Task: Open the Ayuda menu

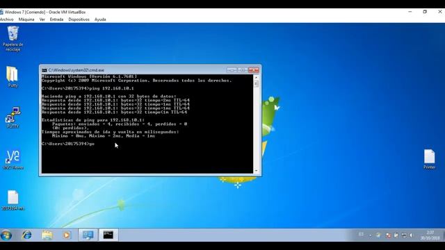Action: tap(100, 19)
